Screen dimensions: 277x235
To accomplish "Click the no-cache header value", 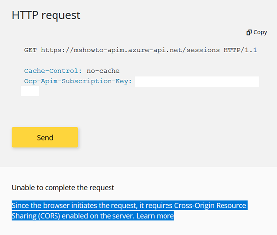I will (103, 71).
